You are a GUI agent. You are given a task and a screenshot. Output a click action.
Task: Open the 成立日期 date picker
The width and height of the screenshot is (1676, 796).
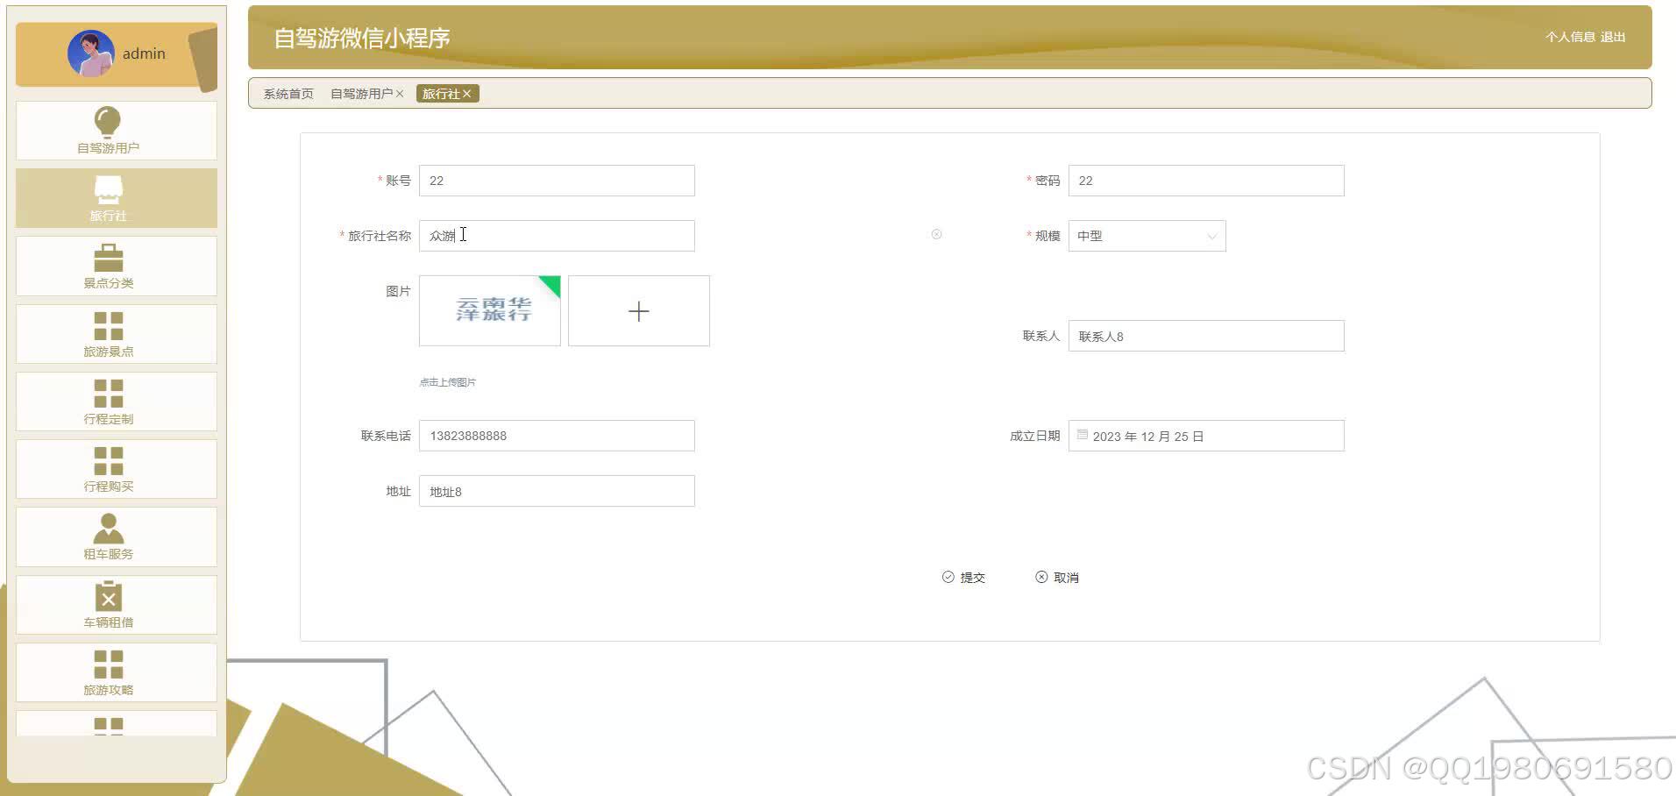click(x=1205, y=436)
